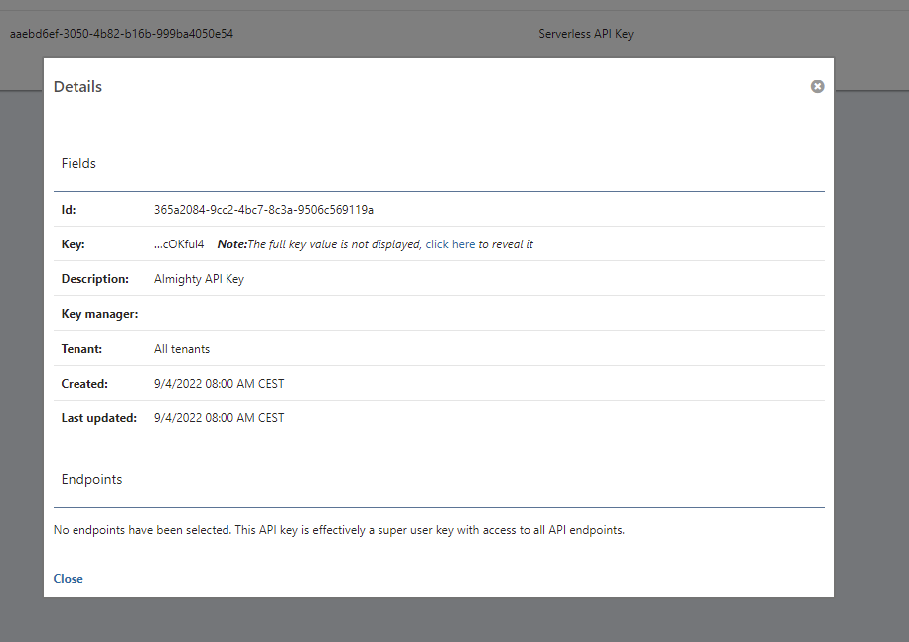The width and height of the screenshot is (909, 642).
Task: Click the 'Serverless API Key' text in background
Action: click(586, 34)
